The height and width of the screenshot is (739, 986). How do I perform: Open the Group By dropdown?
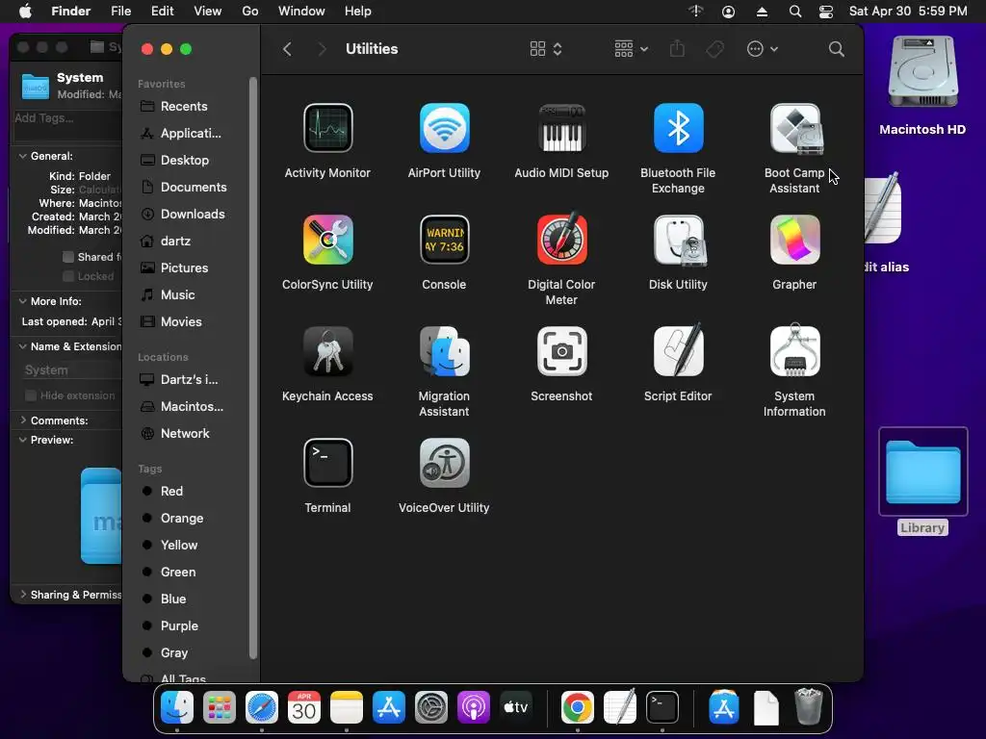pos(631,49)
